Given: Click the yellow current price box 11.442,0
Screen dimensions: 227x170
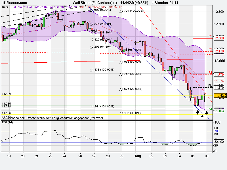Looking at the screenshot, I should tap(220, 95).
